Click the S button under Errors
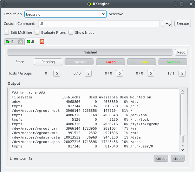 (x=151, y=73)
